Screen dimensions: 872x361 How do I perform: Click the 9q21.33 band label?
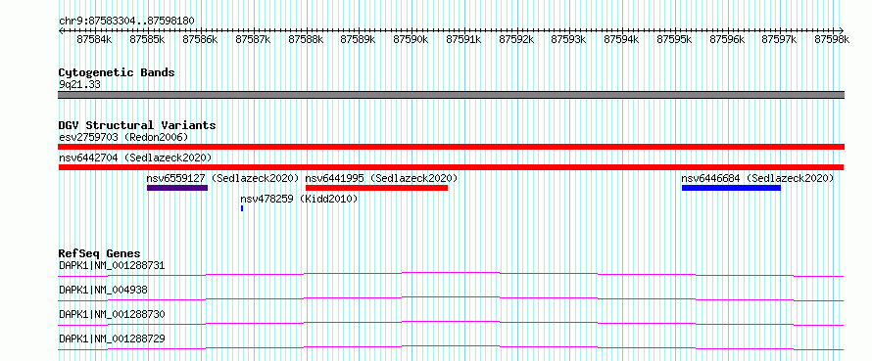coord(79,85)
